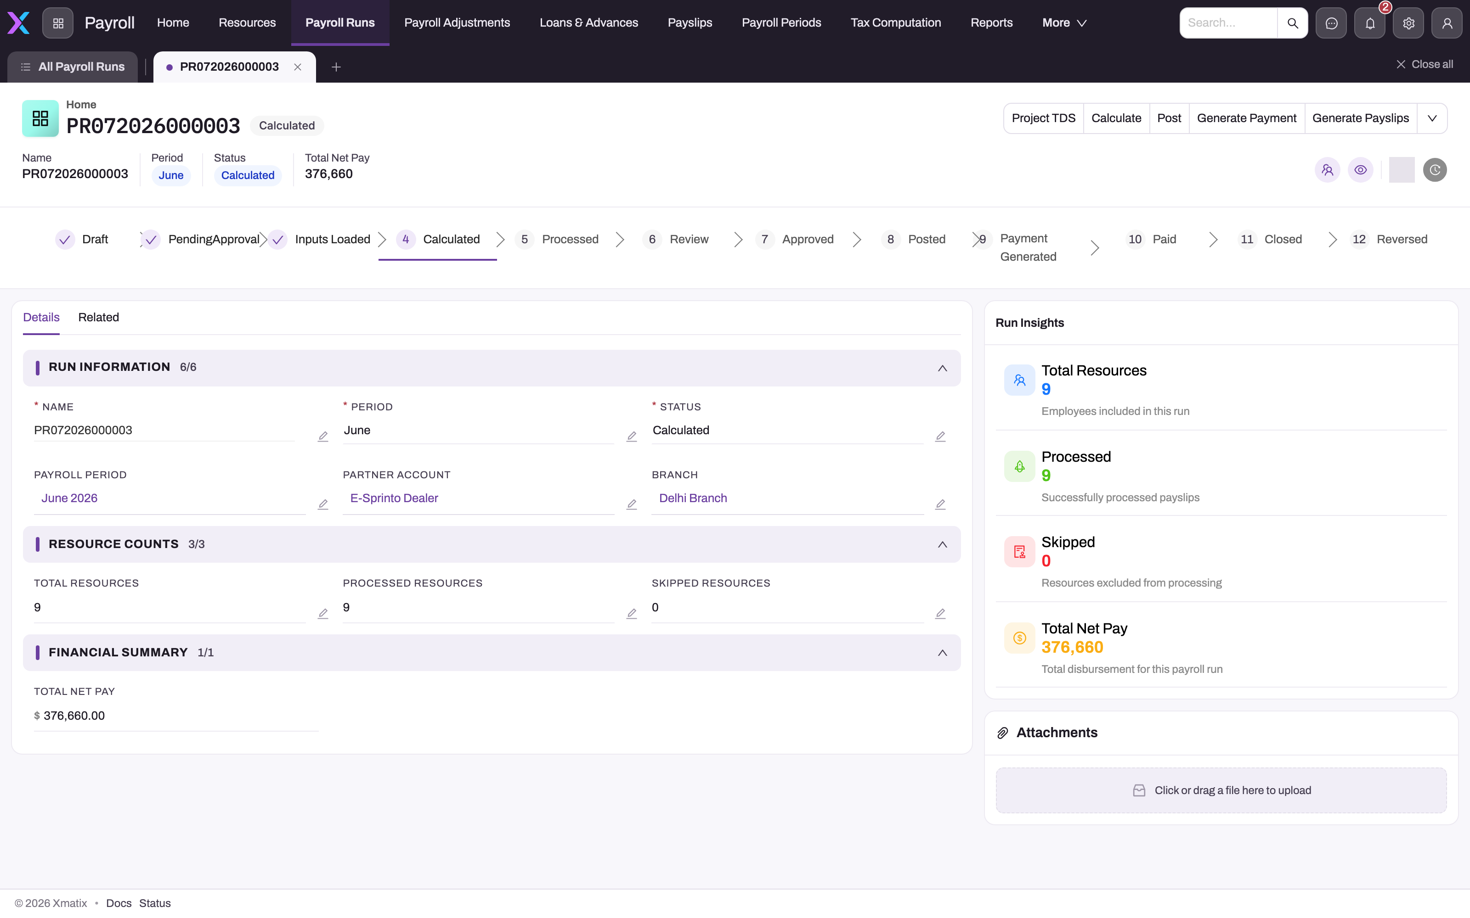Viewport: 1470px width, 918px height.
Task: Collapse the Financial Summary section
Action: coord(942,653)
